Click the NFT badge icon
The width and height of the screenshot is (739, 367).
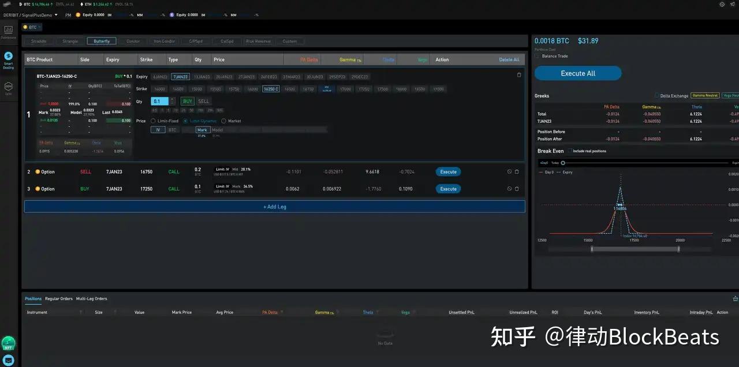coord(8,344)
